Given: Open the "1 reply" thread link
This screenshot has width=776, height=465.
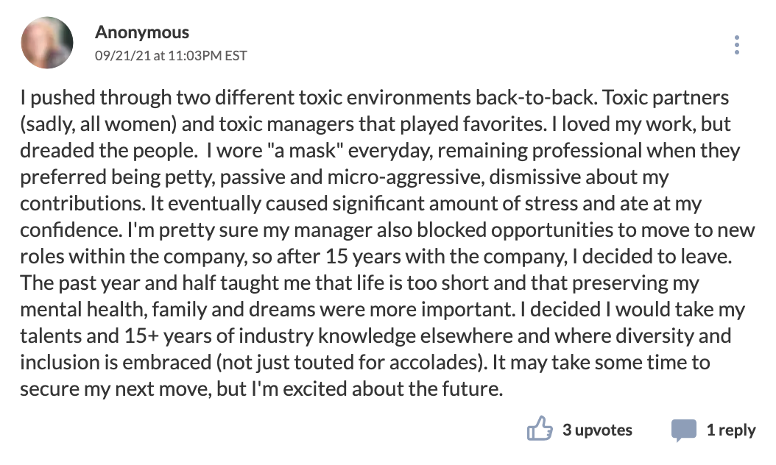Looking at the screenshot, I should (731, 430).
